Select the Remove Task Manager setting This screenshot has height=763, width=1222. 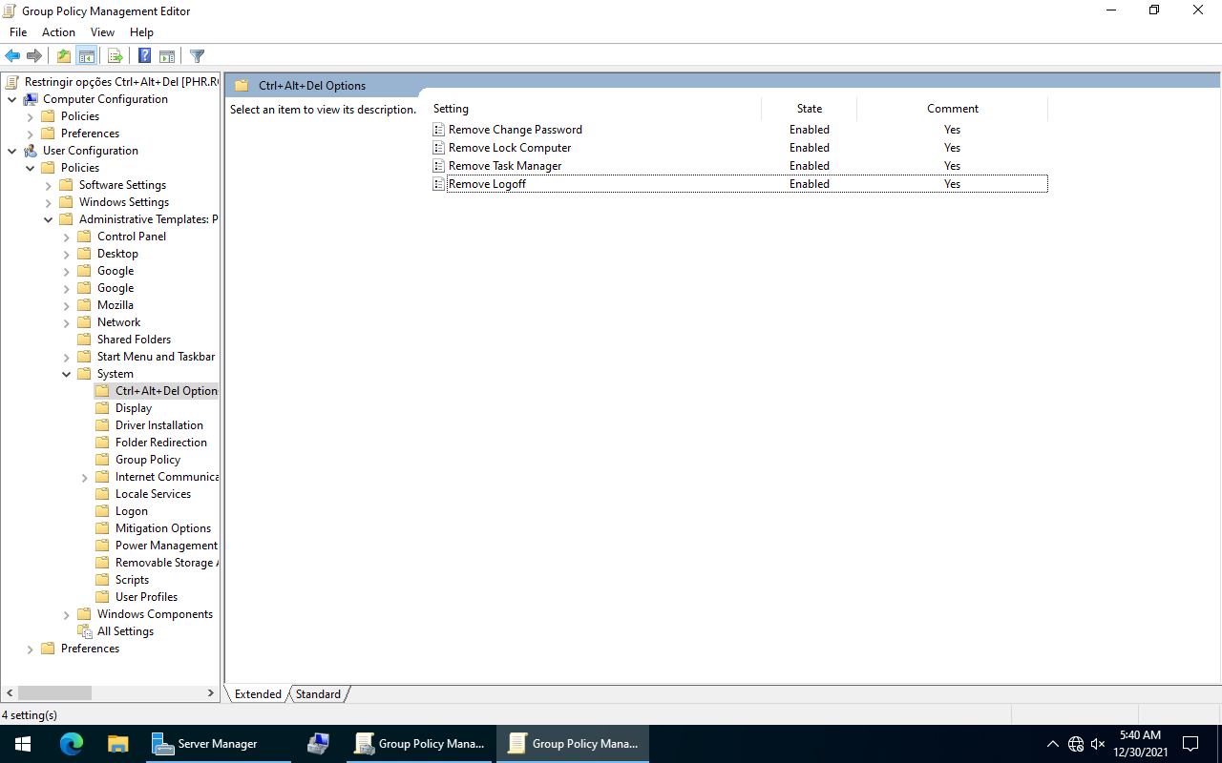(x=505, y=166)
